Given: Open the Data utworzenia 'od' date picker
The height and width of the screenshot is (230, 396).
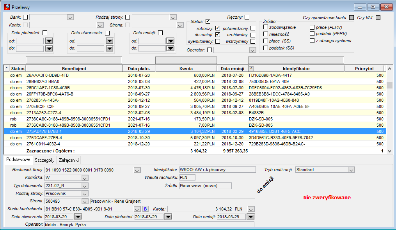Looking at the screenshot, I should click(110, 41).
